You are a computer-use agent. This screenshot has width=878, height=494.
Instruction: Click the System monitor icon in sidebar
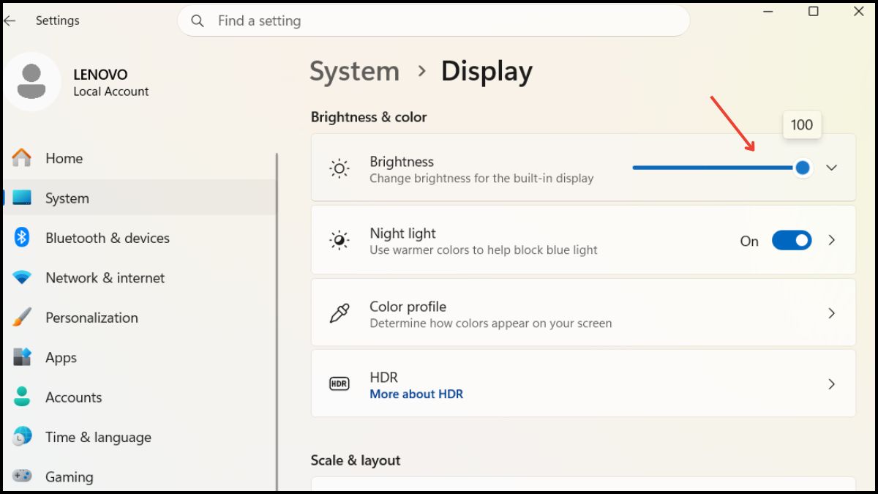point(22,198)
